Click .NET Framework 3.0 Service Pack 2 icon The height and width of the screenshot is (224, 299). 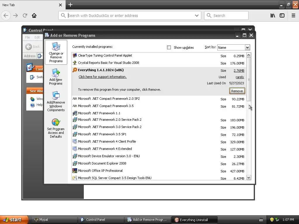tap(75, 127)
